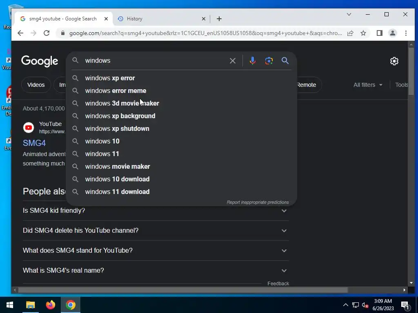
Task: Click the scroll down arrow of page scrollbar
Action: click(411, 283)
